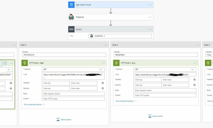Viewport: 213px width, 128px height.
Task: Open the Case 4 ellipsis menu
Action: pyautogui.click(x=198, y=45)
